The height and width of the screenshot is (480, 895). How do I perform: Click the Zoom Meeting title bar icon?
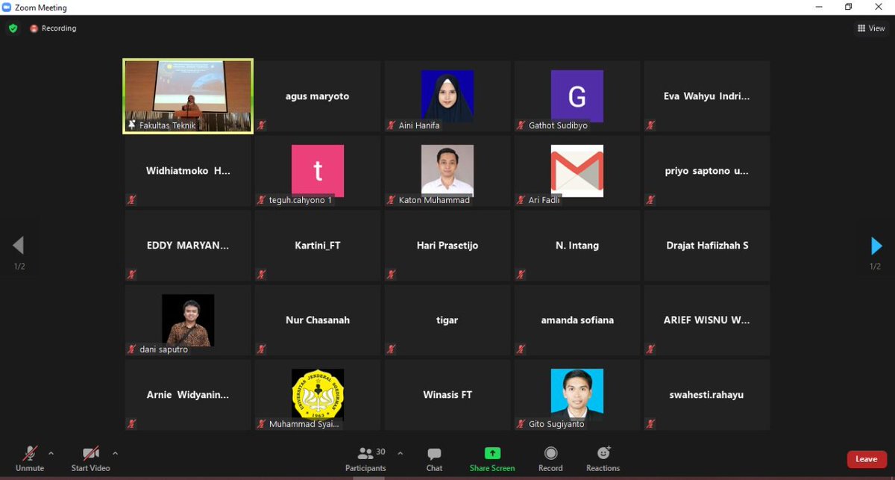(x=7, y=7)
